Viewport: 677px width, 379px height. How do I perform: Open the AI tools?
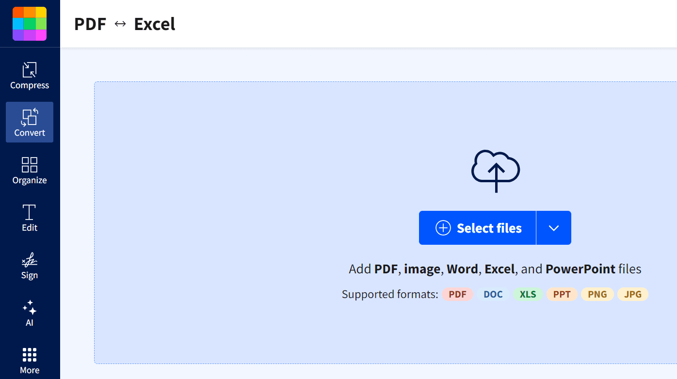(x=30, y=313)
